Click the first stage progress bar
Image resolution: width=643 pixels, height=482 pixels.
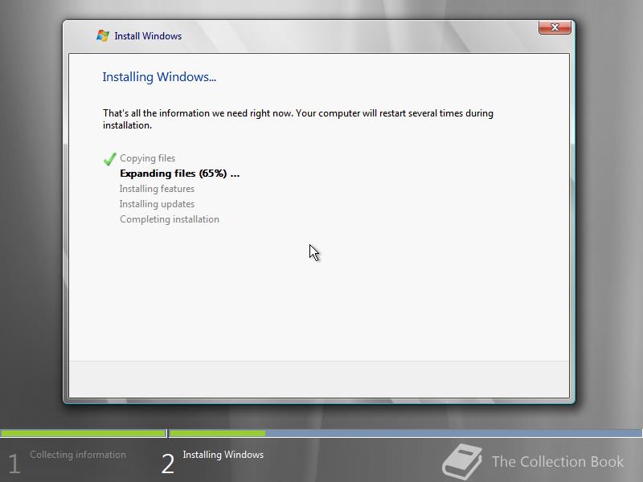[84, 433]
